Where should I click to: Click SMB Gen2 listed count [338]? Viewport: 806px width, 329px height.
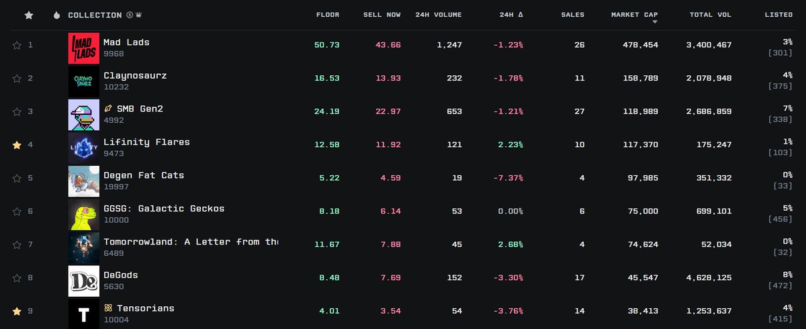[780, 120]
